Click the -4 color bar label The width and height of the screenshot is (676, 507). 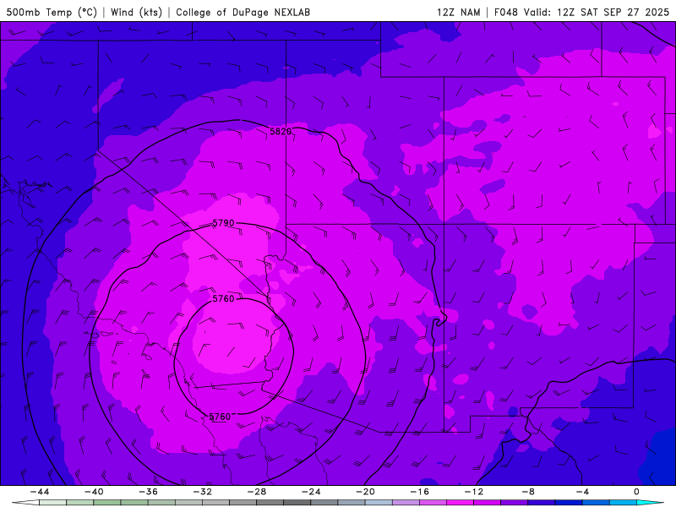(582, 492)
